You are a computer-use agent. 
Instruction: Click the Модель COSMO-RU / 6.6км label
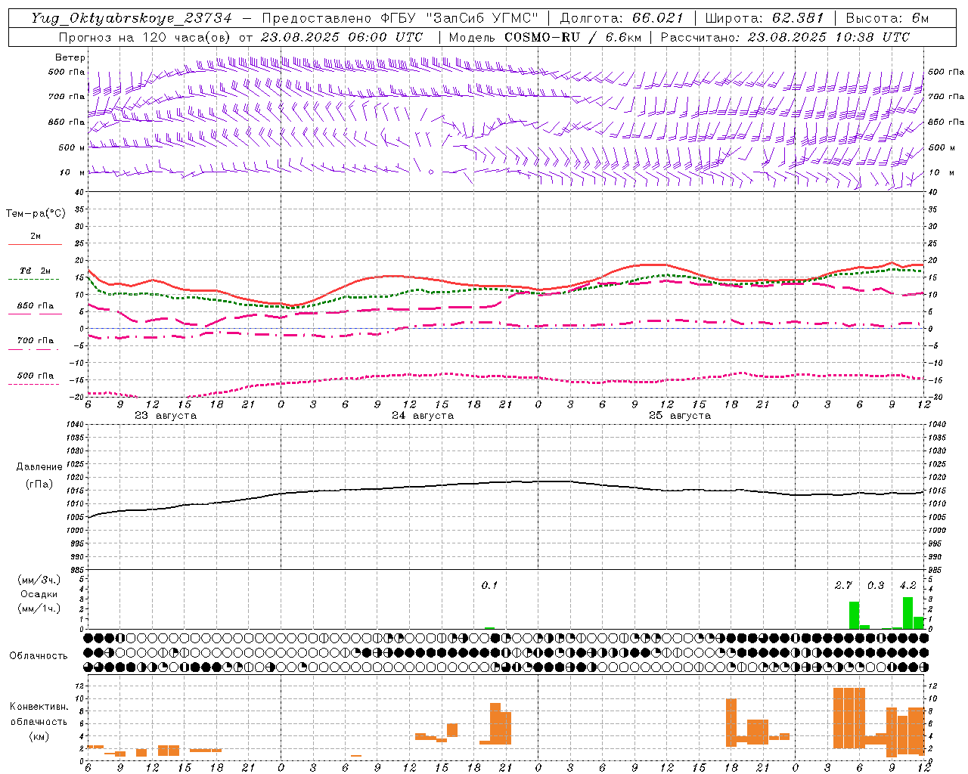pyautogui.click(x=544, y=37)
